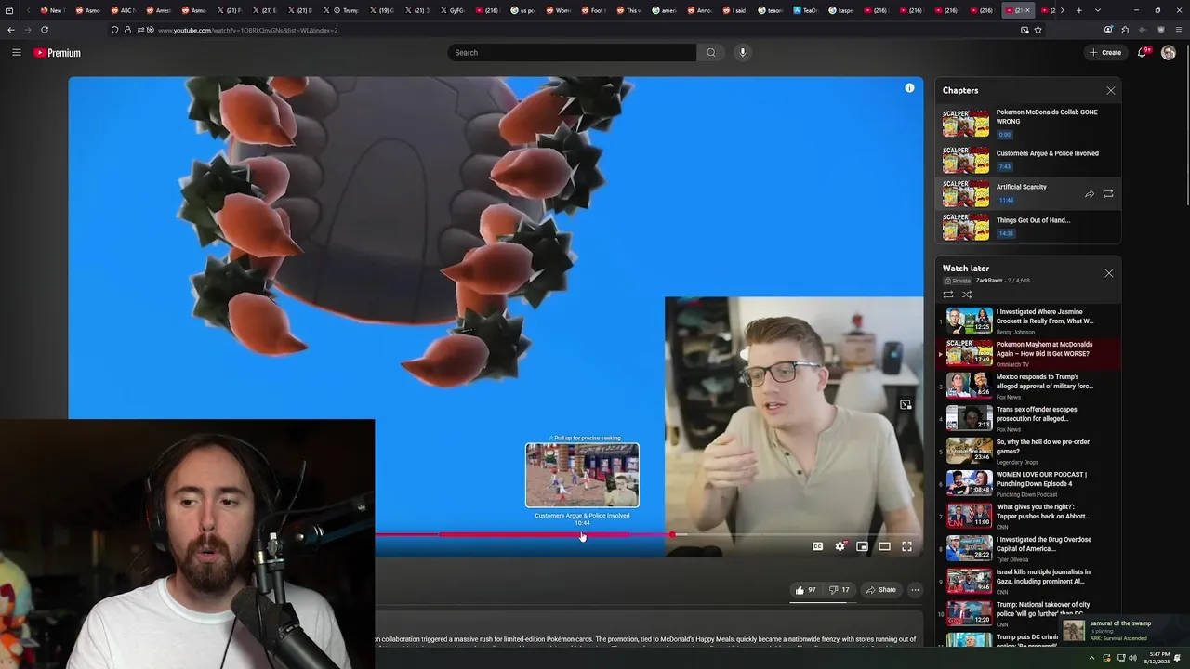Open a new browser tab
This screenshot has width=1190, height=669.
click(x=1078, y=10)
